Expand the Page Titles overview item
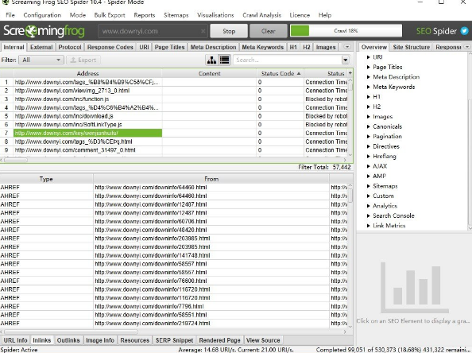The image size is (472, 353). [x=368, y=67]
